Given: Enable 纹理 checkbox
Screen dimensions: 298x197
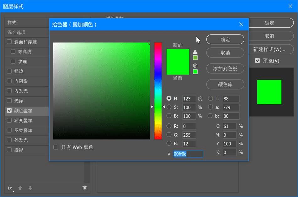Looking at the screenshot, I should point(13,61).
